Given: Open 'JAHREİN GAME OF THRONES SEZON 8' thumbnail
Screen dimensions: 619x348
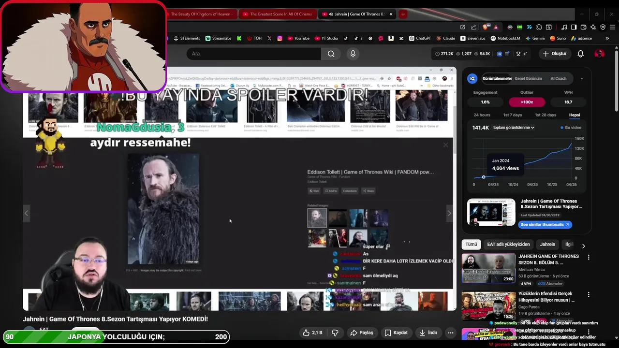Looking at the screenshot, I should click(488, 268).
